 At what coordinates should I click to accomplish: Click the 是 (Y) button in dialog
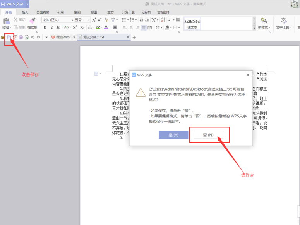coord(173,135)
